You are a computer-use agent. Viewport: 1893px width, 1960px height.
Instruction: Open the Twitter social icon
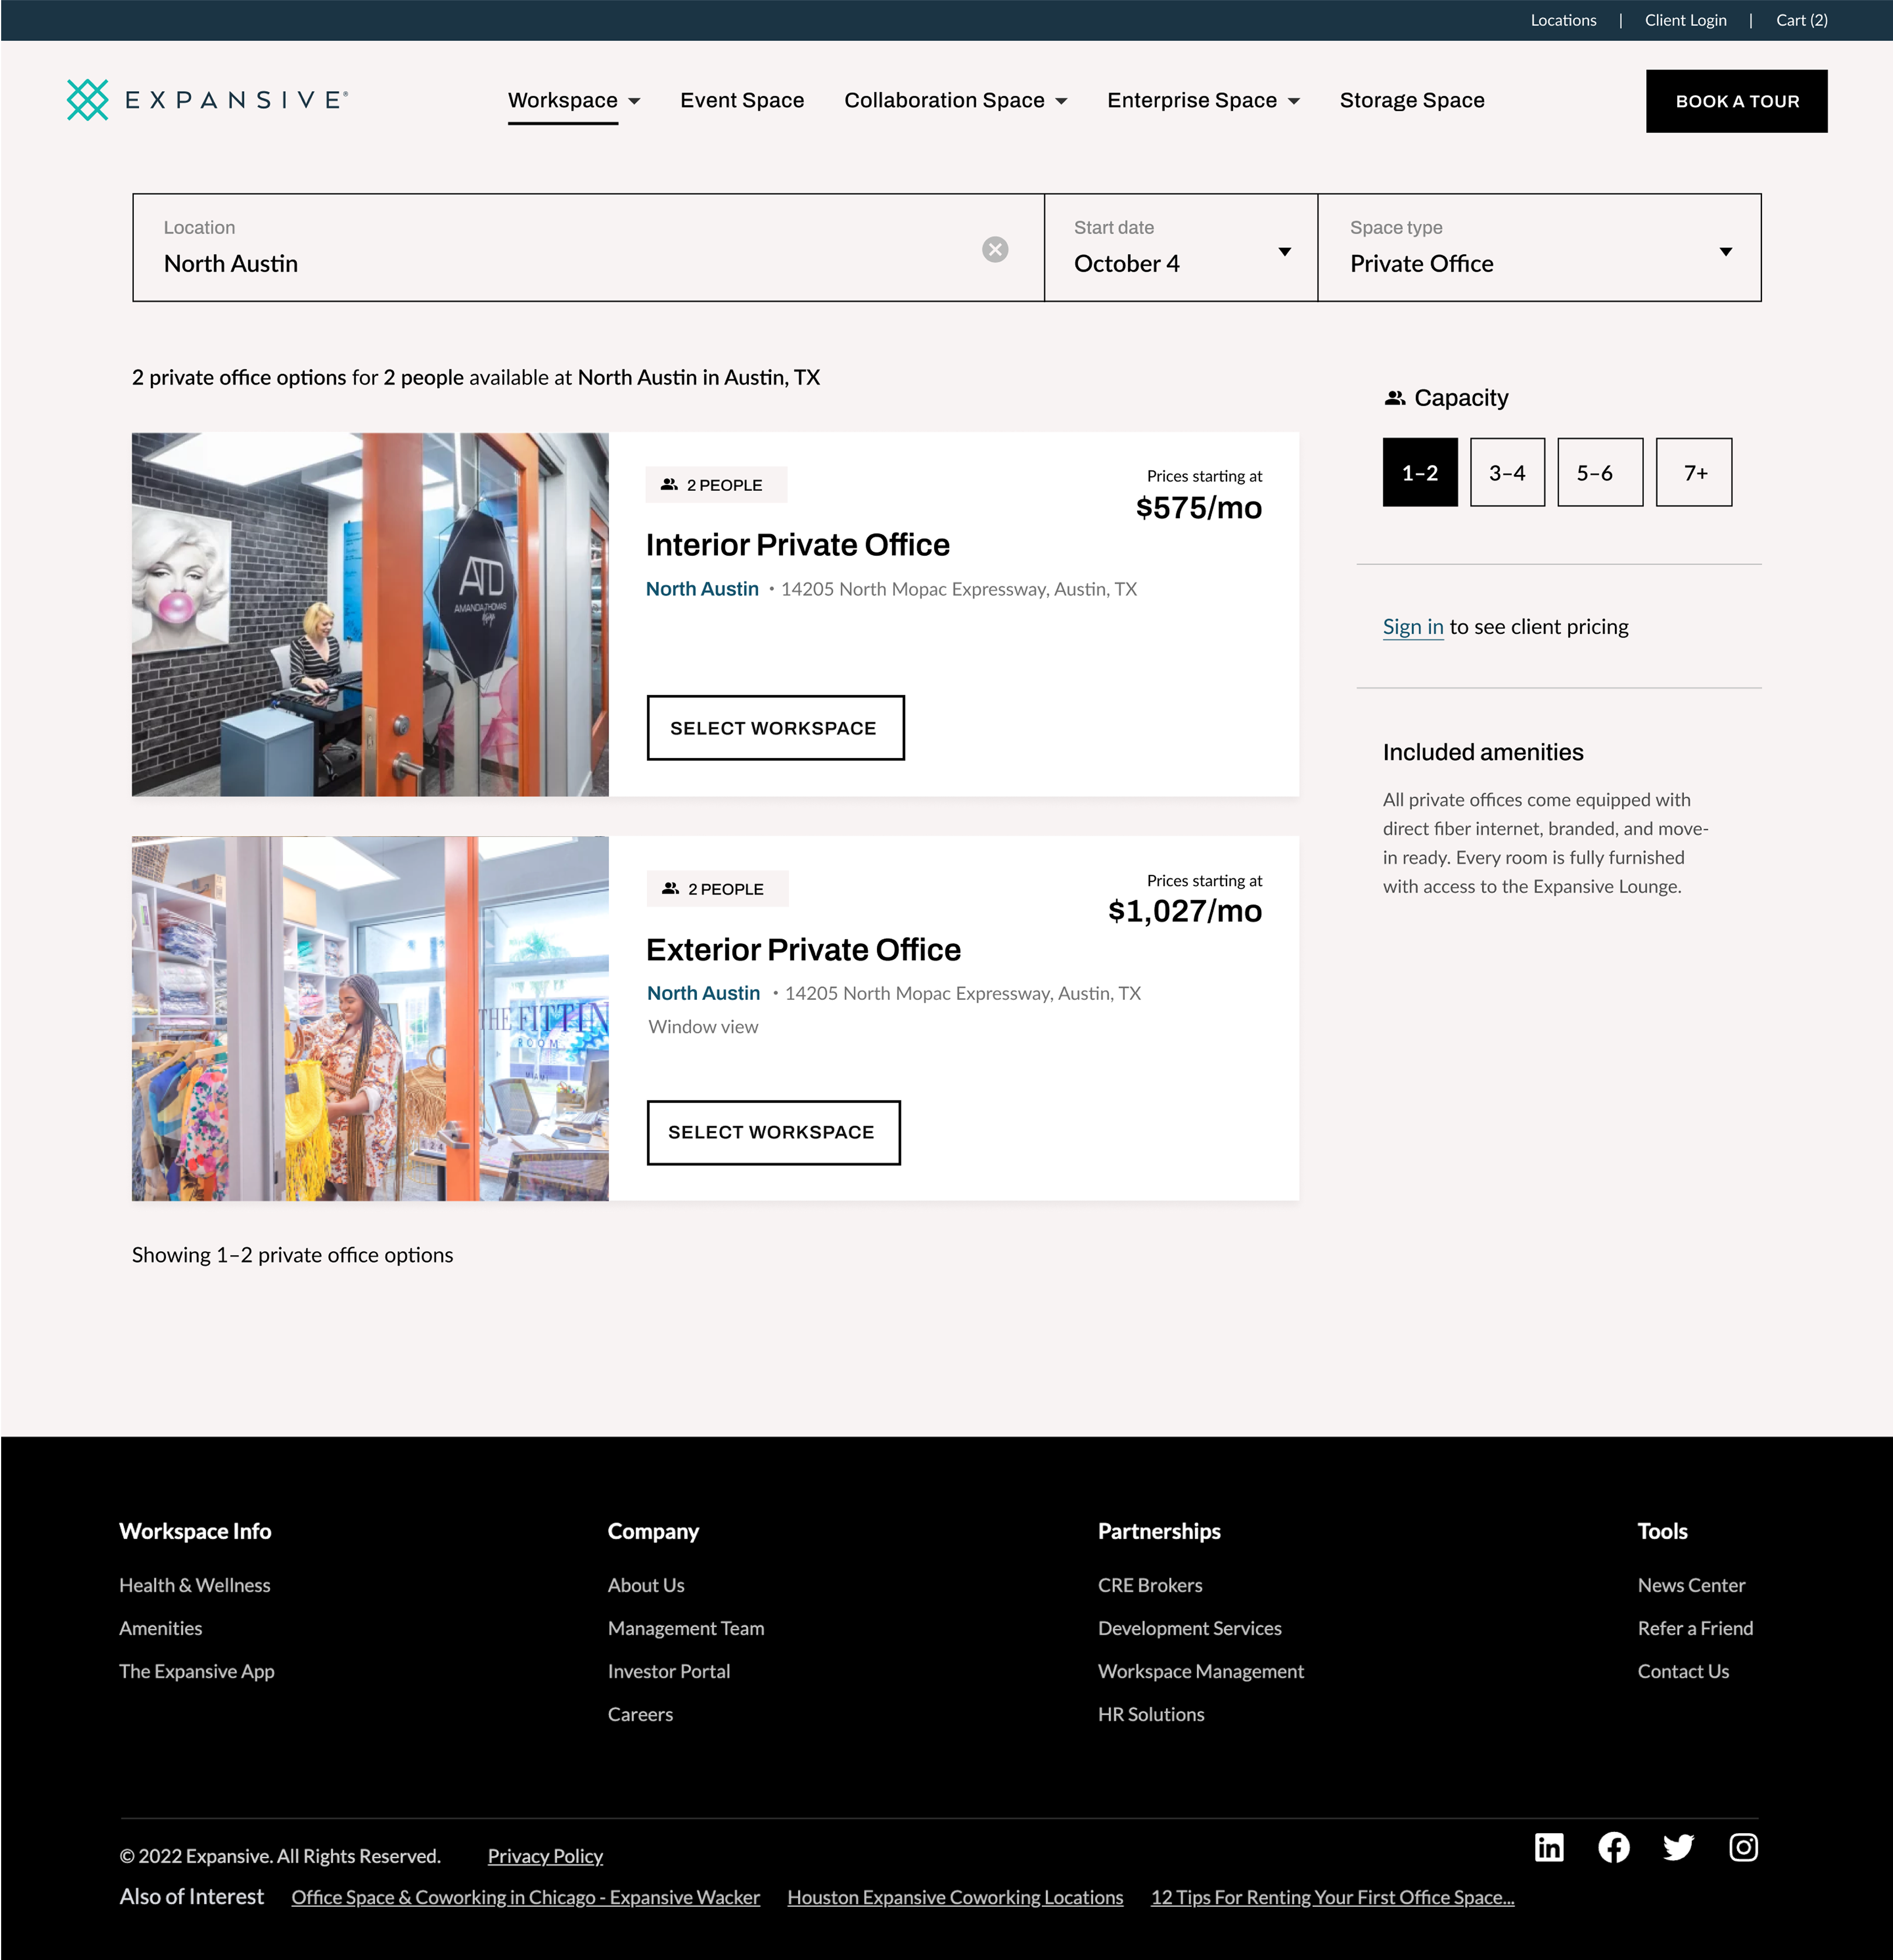point(1679,1847)
